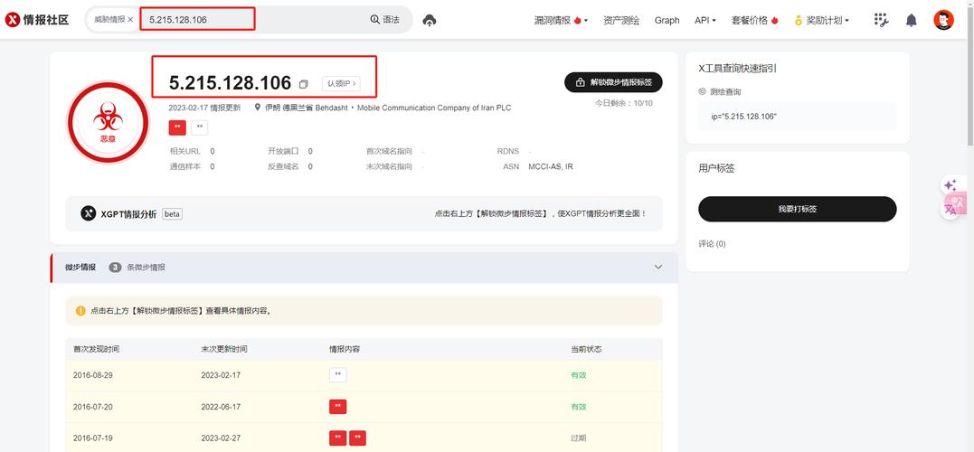Image resolution: width=974 pixels, height=452 pixels.
Task: Open 套餐价格 pricing page
Action: pyautogui.click(x=755, y=21)
